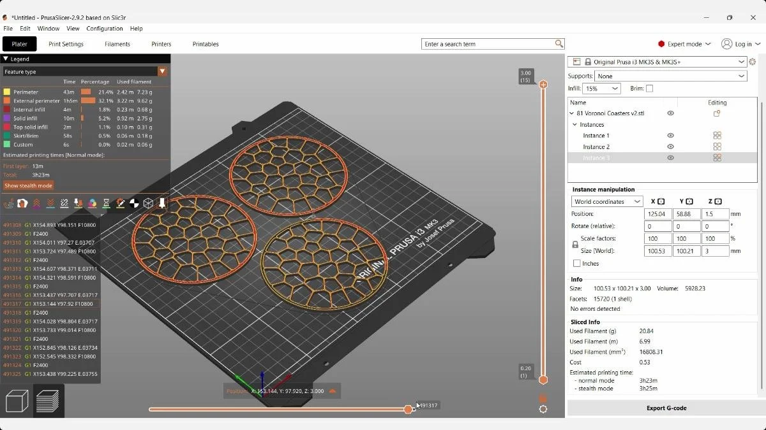This screenshot has width=766, height=430.
Task: Toggle the Expert mode red indicator
Action: (661, 44)
